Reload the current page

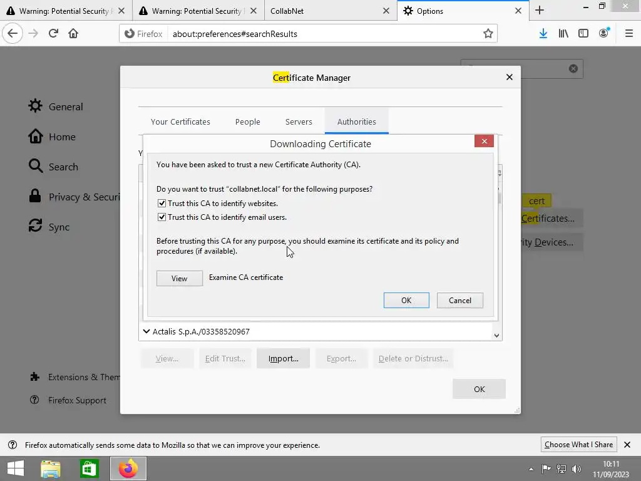pos(53,34)
